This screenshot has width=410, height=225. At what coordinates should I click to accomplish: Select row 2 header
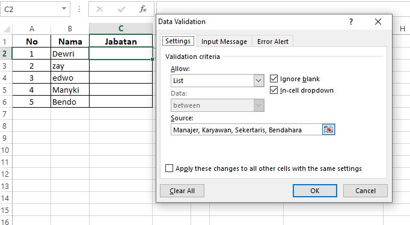click(x=6, y=54)
